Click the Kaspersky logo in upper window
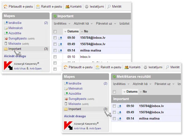The width and height of the screenshot is (184, 137). [8, 66]
